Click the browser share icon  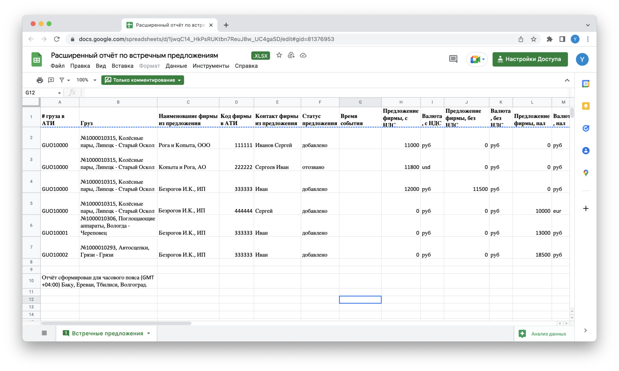coord(521,39)
